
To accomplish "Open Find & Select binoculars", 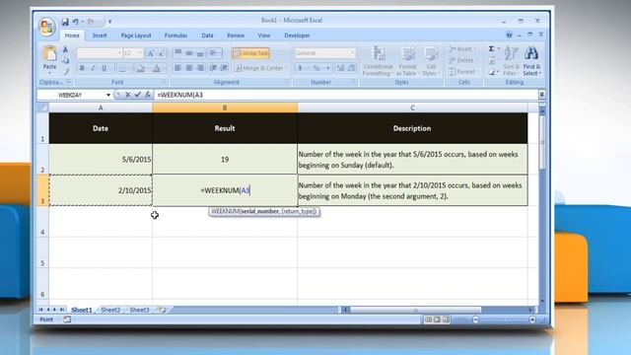I will [x=531, y=61].
